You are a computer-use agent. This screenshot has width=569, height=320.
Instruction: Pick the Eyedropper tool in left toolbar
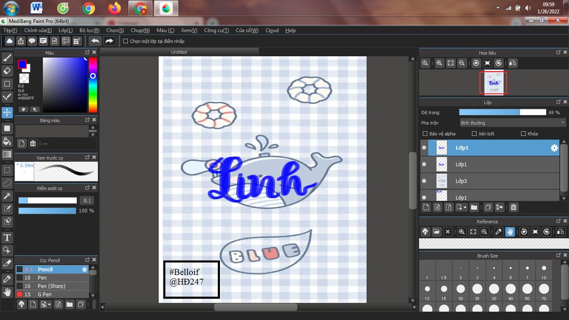(7, 279)
